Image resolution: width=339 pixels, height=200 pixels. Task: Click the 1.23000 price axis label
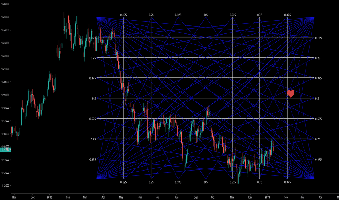click(x=5, y=43)
